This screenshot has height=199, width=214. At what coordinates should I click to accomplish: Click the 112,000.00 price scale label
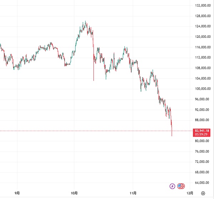tap(202, 57)
